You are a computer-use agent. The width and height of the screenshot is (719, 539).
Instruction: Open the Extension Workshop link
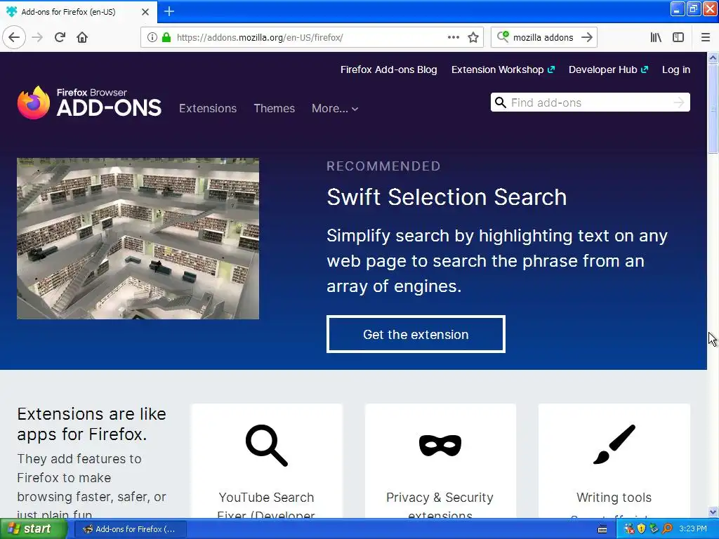503,69
